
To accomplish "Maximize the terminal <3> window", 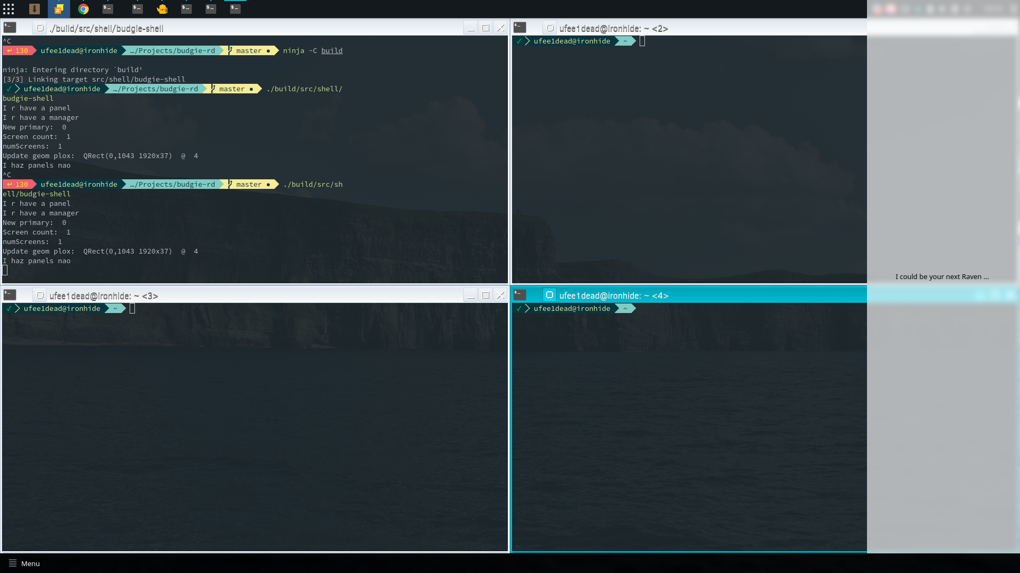I will [x=486, y=296].
